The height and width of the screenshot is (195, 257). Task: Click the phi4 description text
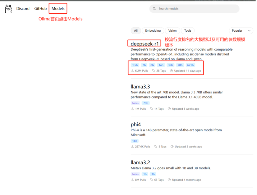176,133
